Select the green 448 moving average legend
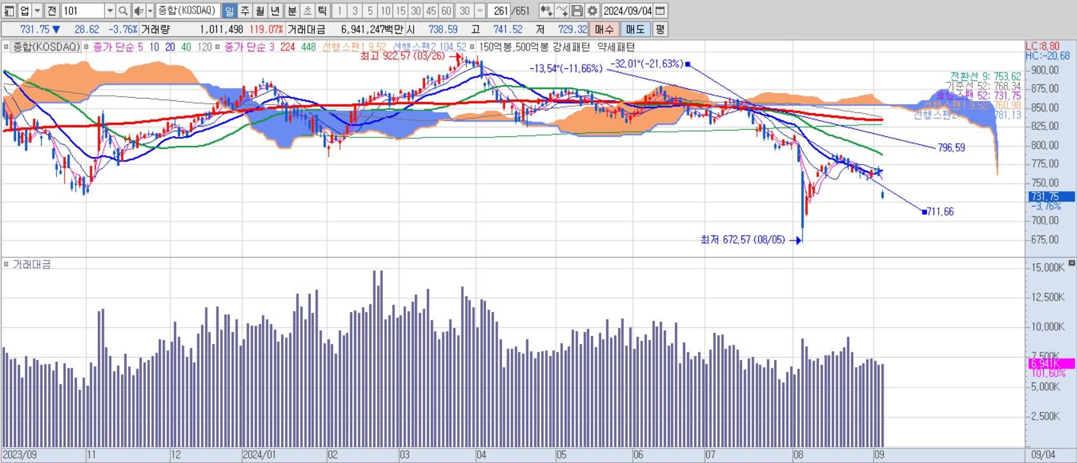The height and width of the screenshot is (463, 1077). [309, 47]
